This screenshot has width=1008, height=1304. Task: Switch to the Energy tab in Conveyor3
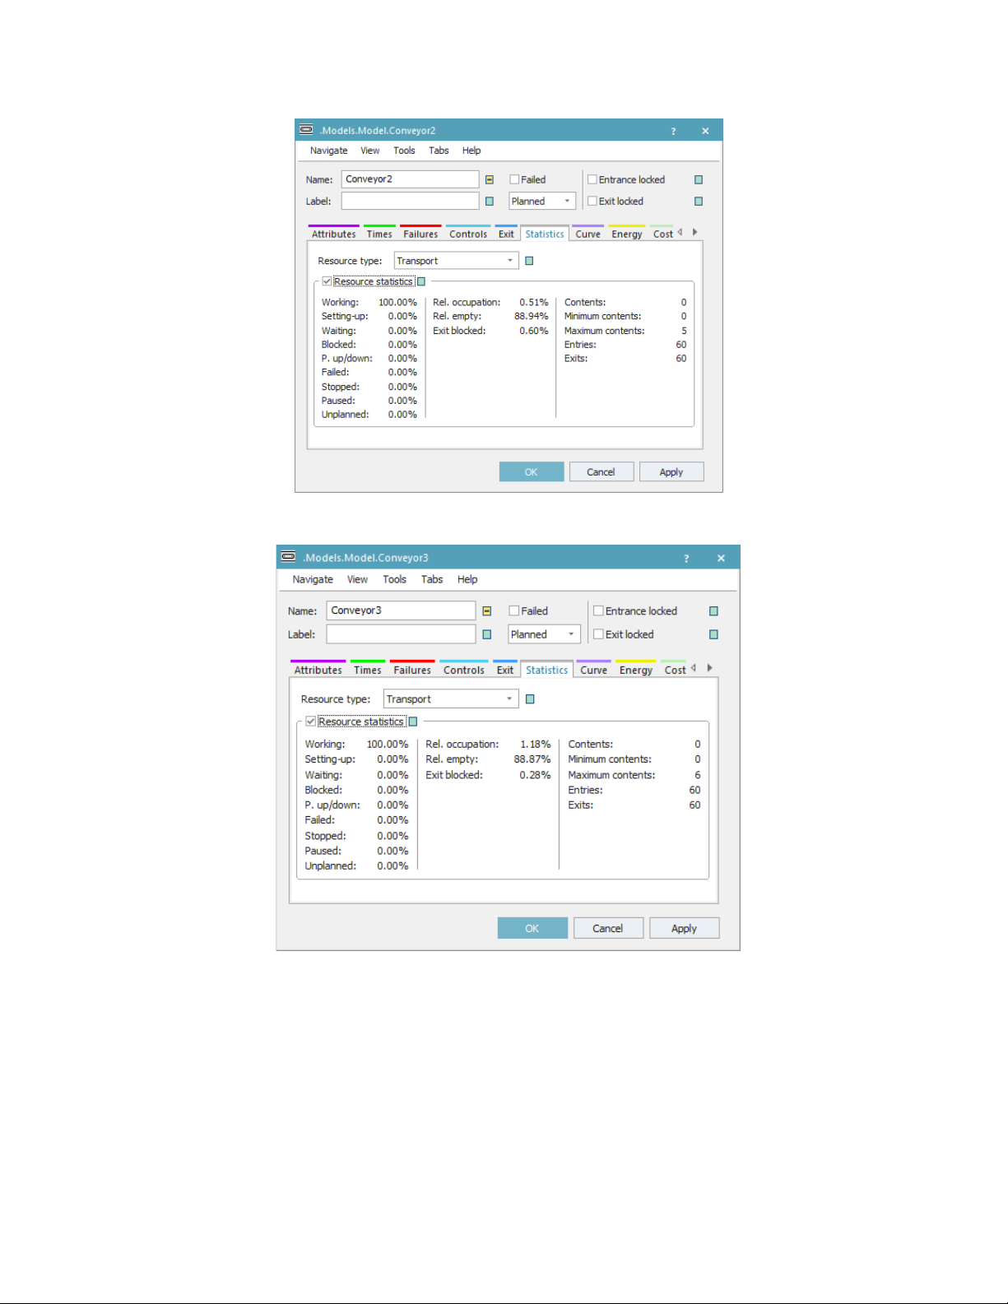635,670
